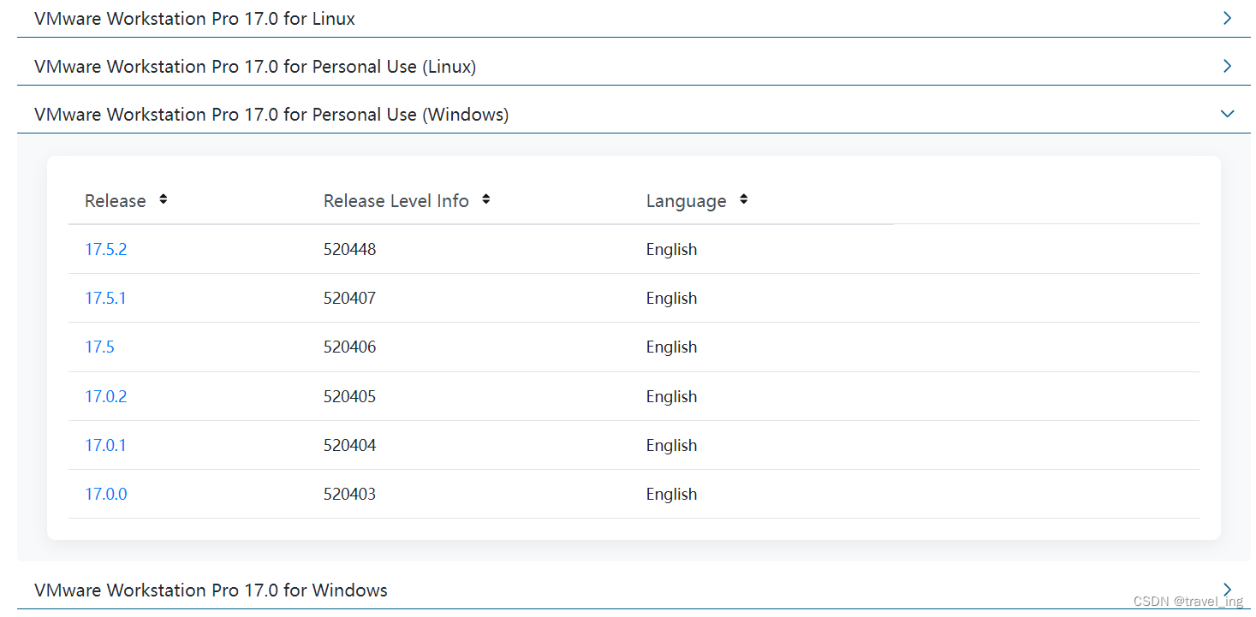Sort table by Release Level Info arrows
The width and height of the screenshot is (1256, 617).
click(x=485, y=199)
